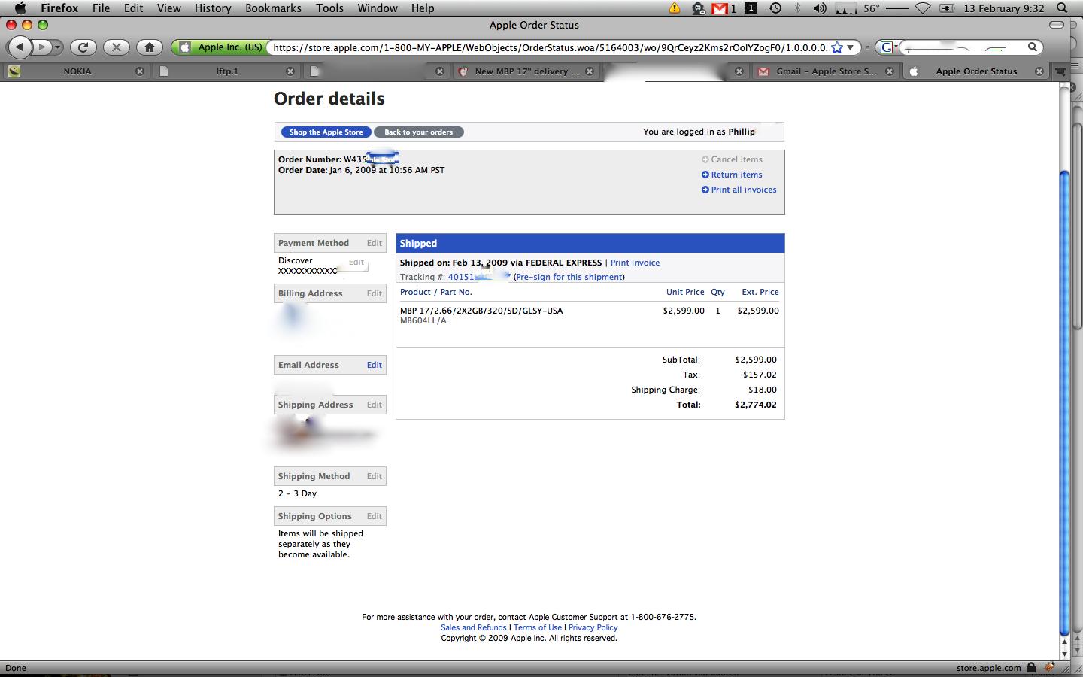Viewport: 1083px width, 677px height.
Task: Close the NOKIA tab
Action: [x=140, y=71]
